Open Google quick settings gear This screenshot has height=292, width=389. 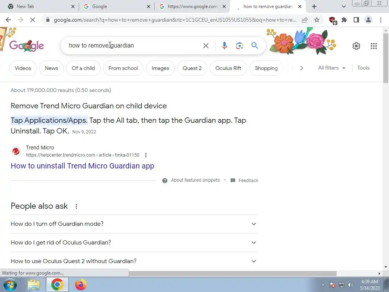pos(356,46)
